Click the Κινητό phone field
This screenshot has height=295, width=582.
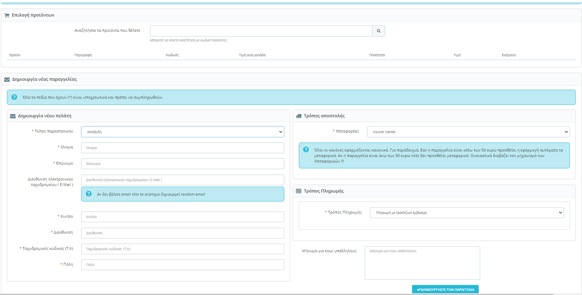[x=182, y=217]
